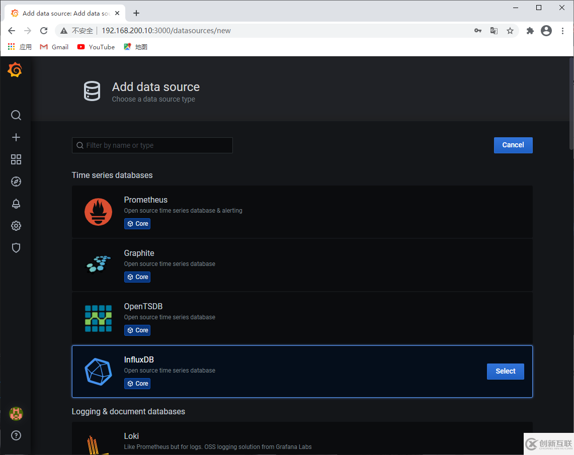
Task: Click the Prometheus data source title
Action: click(146, 200)
